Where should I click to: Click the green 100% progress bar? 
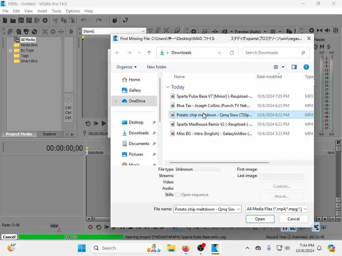pyautogui.click(x=71, y=237)
